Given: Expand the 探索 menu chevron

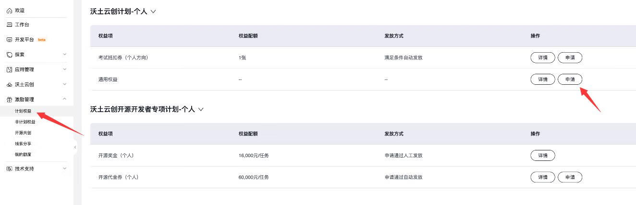Looking at the screenshot, I should click(x=65, y=55).
